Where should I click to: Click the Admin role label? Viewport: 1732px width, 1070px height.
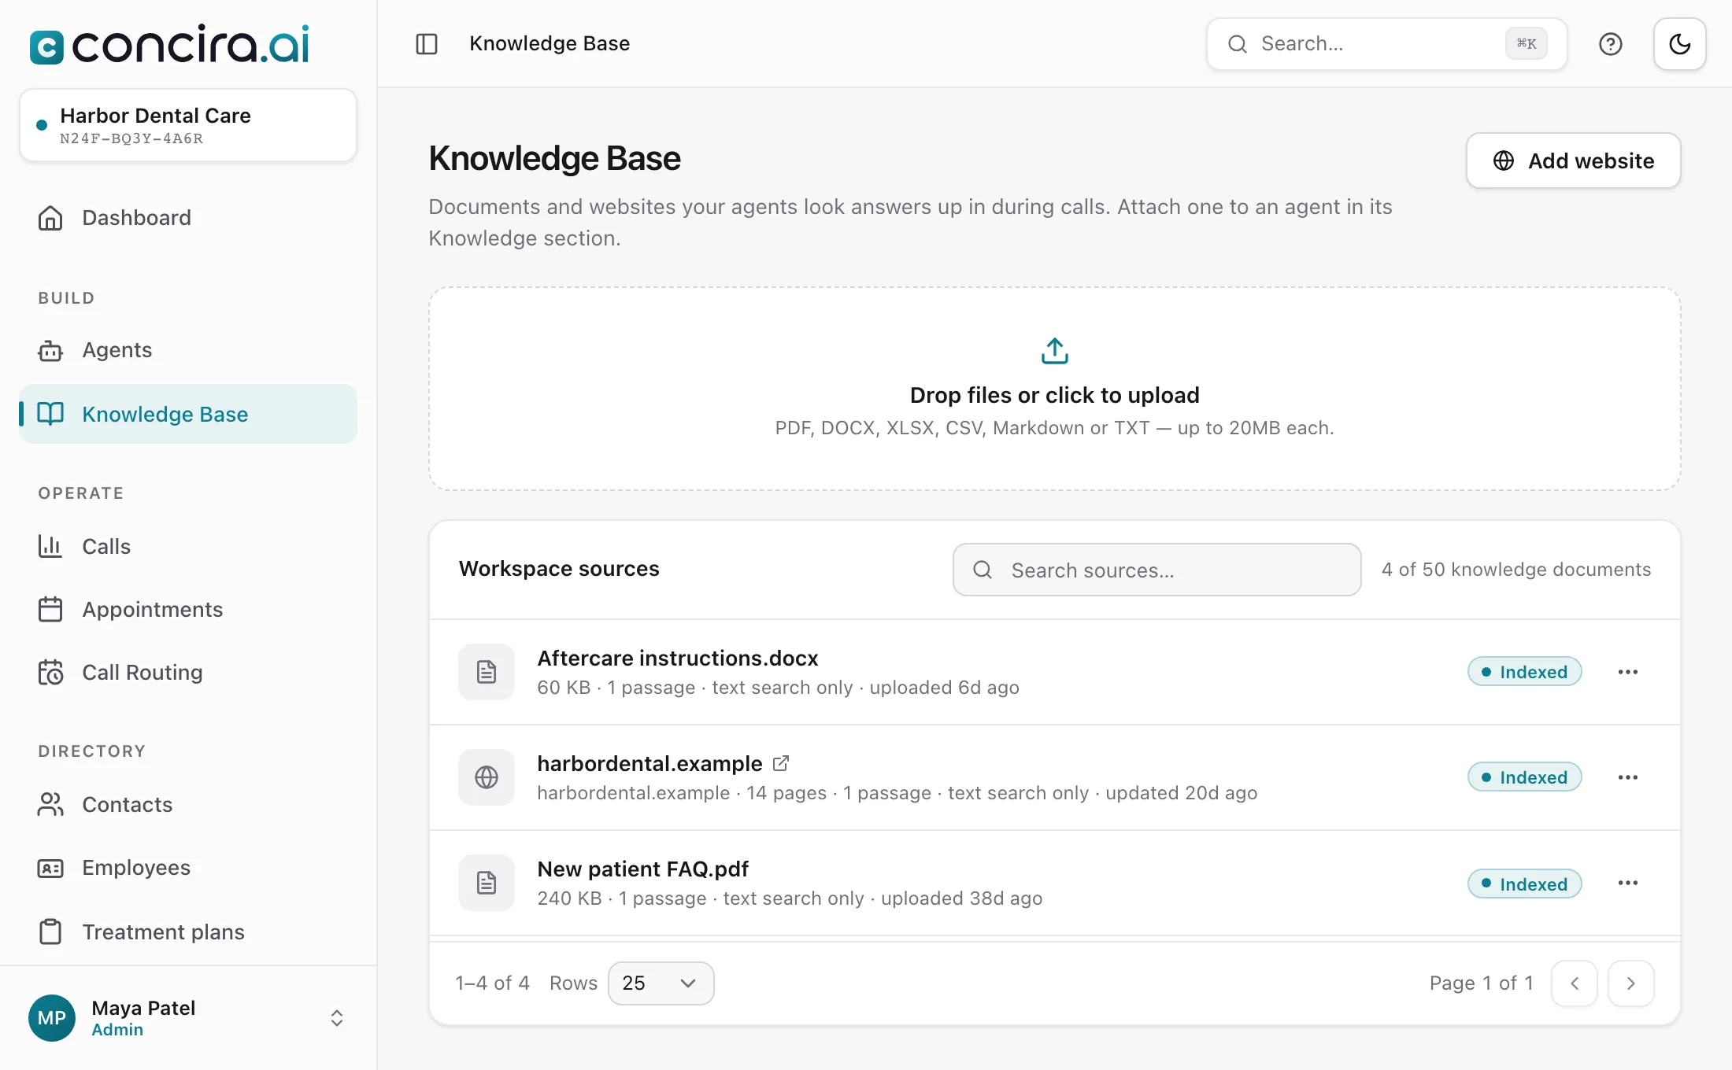[117, 1030]
